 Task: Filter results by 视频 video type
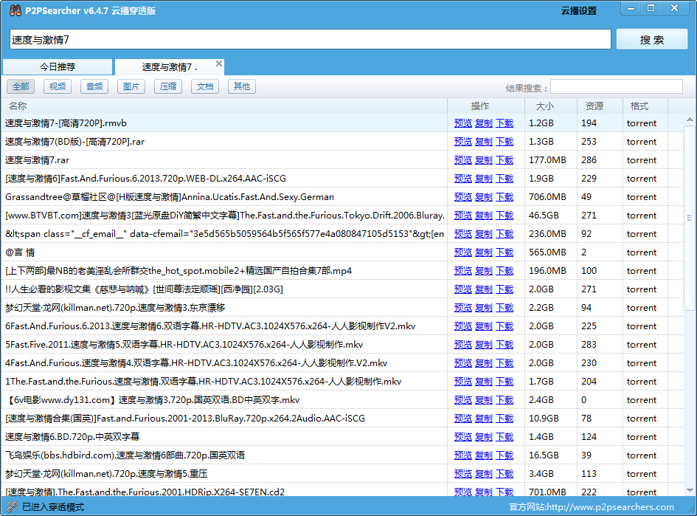pos(58,86)
